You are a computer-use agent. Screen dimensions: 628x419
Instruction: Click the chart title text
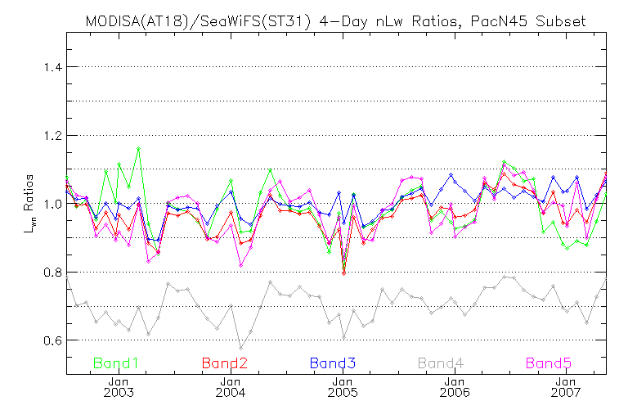(335, 21)
